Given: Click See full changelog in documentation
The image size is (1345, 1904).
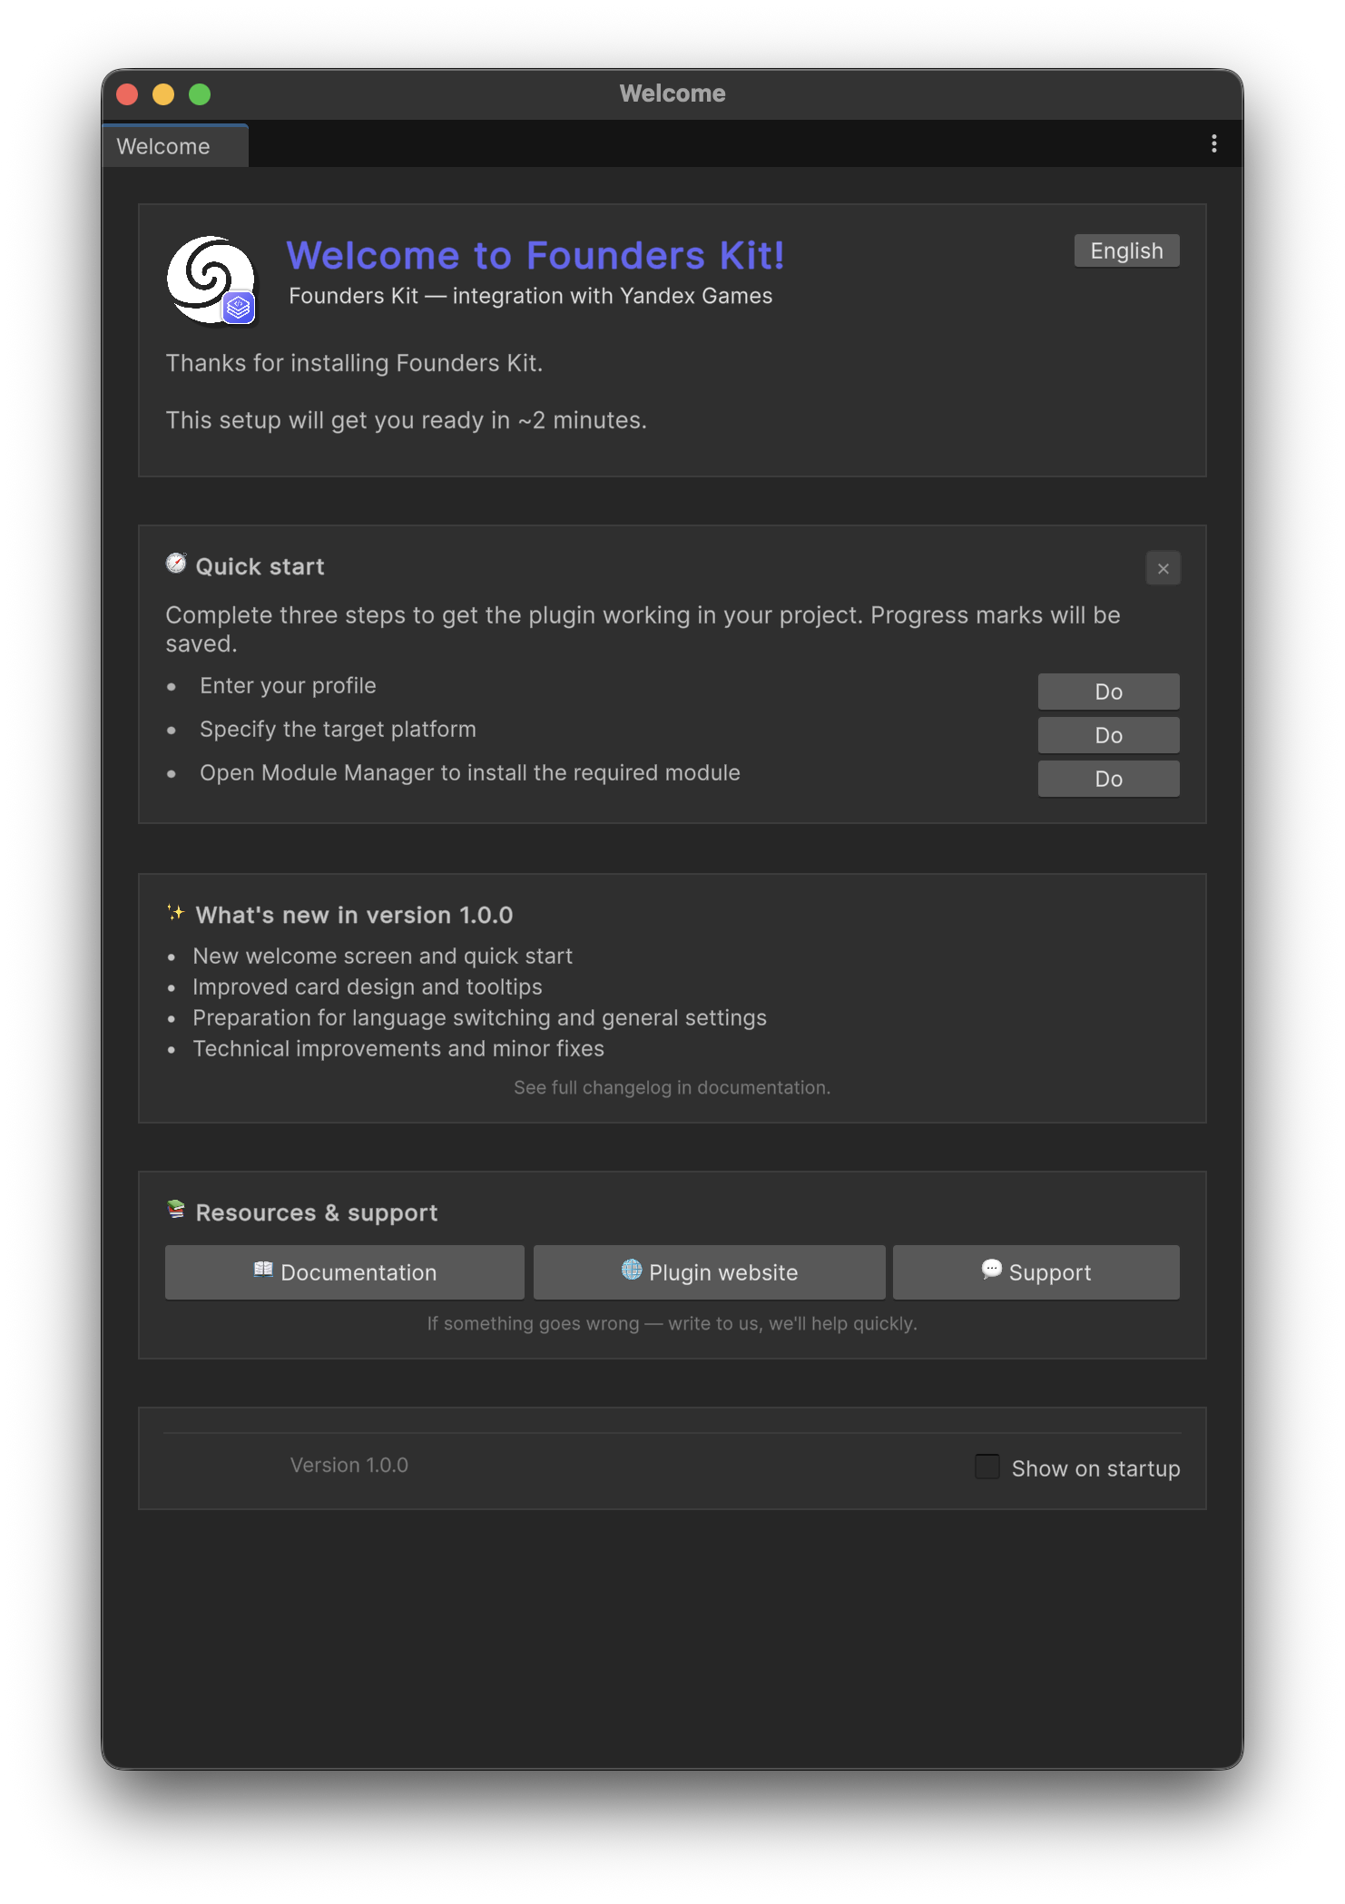Looking at the screenshot, I should click(672, 1087).
